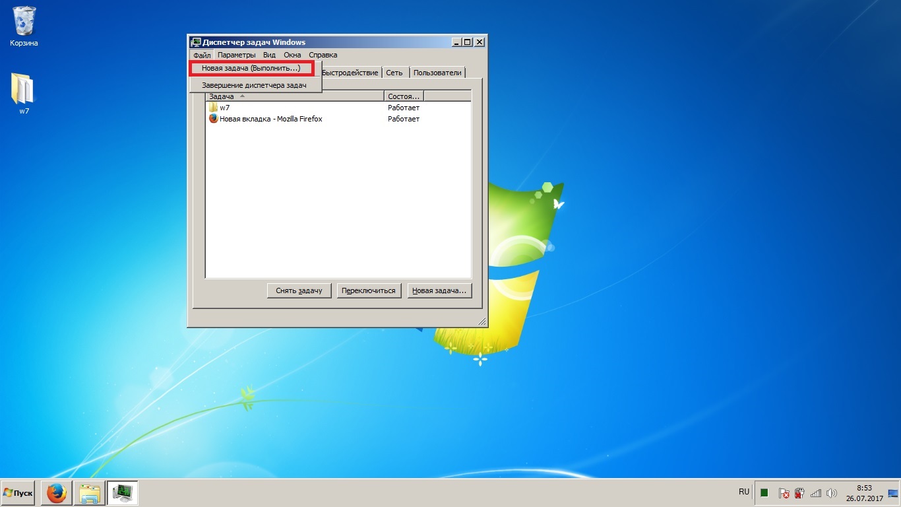Click Работает status in the Firefox row

[404, 119]
